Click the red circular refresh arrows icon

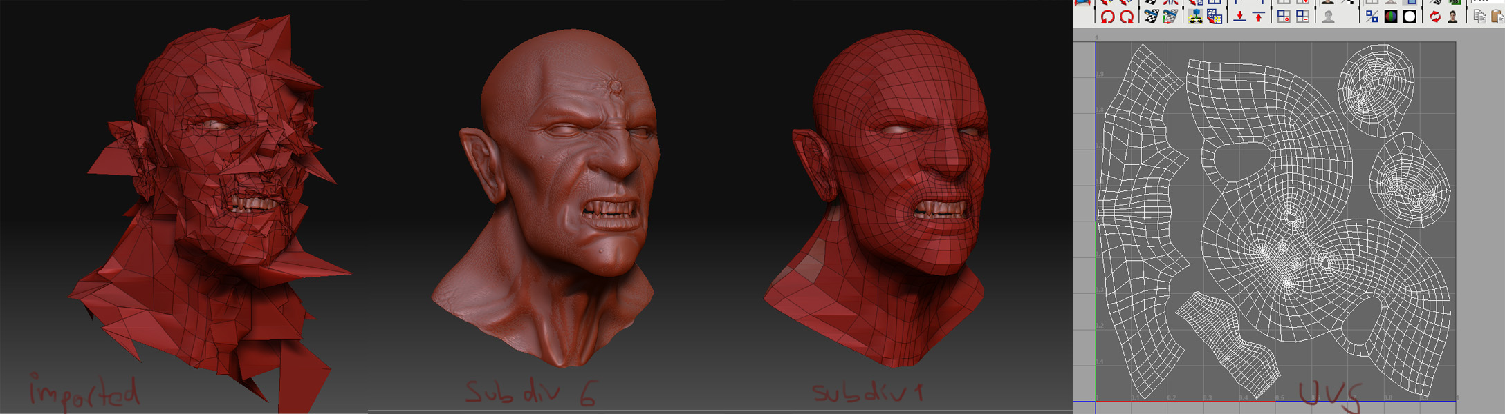(x=1435, y=17)
